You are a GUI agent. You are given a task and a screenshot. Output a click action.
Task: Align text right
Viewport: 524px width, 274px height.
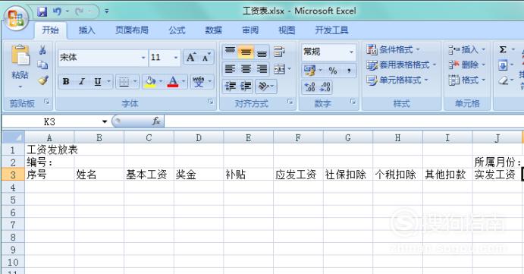(x=262, y=69)
